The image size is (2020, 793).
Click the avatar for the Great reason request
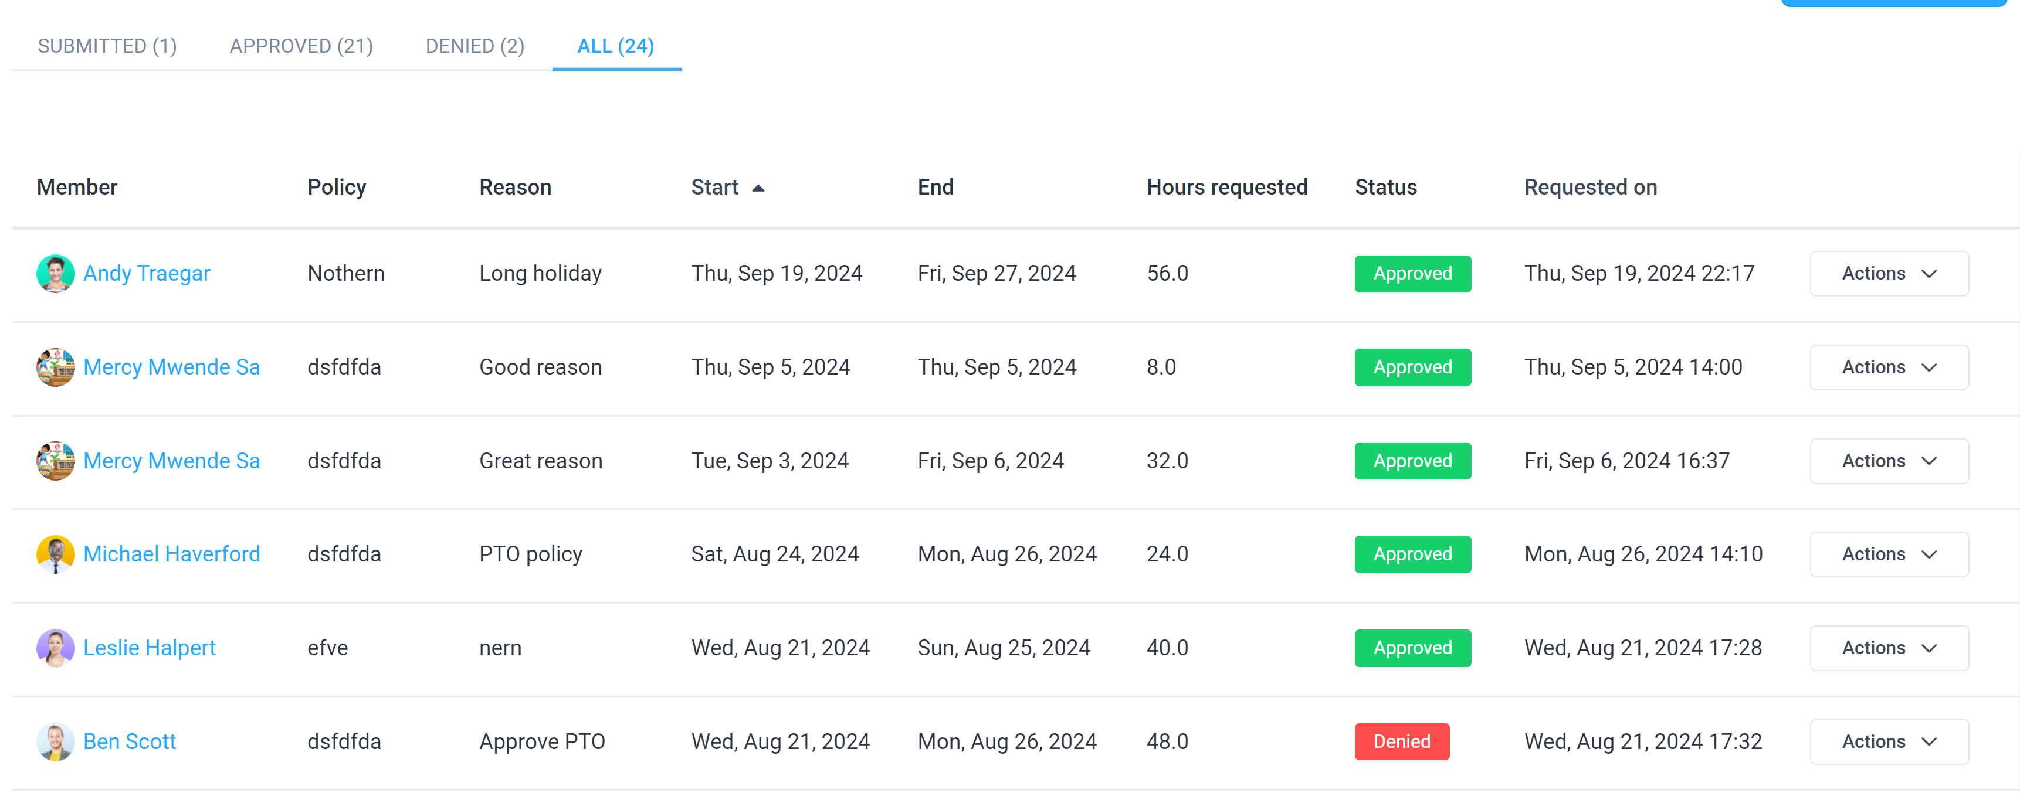(56, 461)
